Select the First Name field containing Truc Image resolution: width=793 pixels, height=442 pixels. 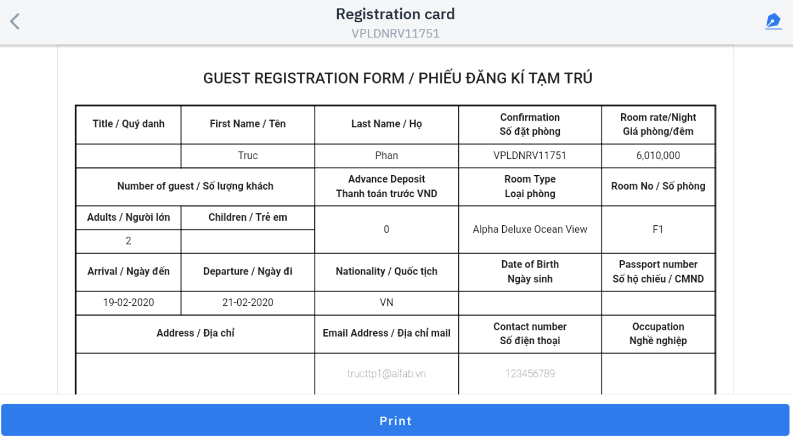(247, 156)
